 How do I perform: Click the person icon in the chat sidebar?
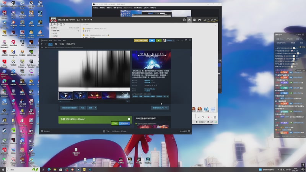(x=52, y=24)
